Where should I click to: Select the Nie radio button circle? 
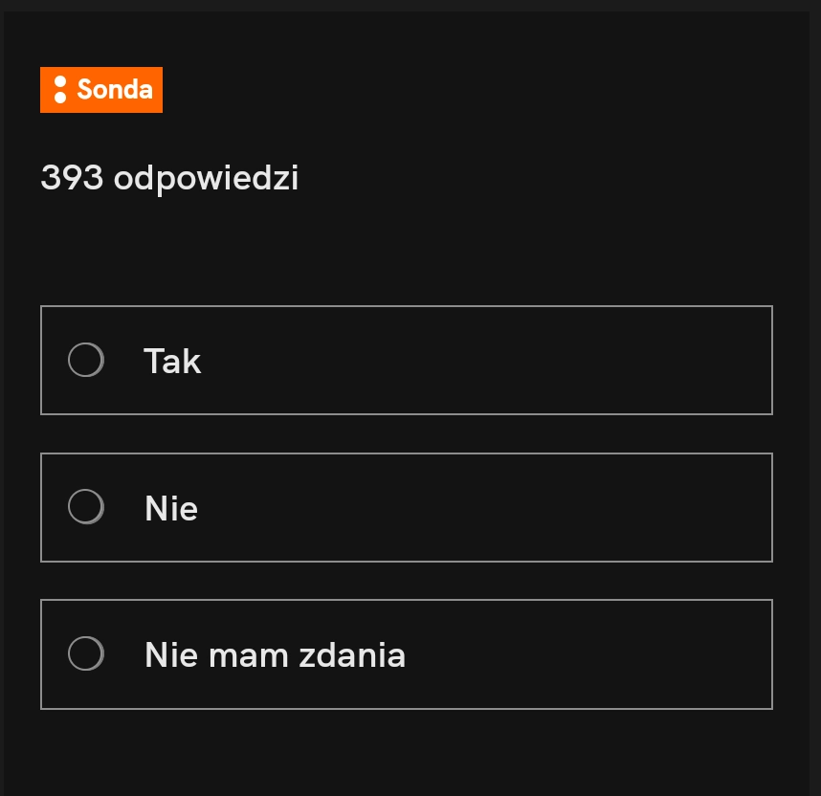[x=86, y=507]
